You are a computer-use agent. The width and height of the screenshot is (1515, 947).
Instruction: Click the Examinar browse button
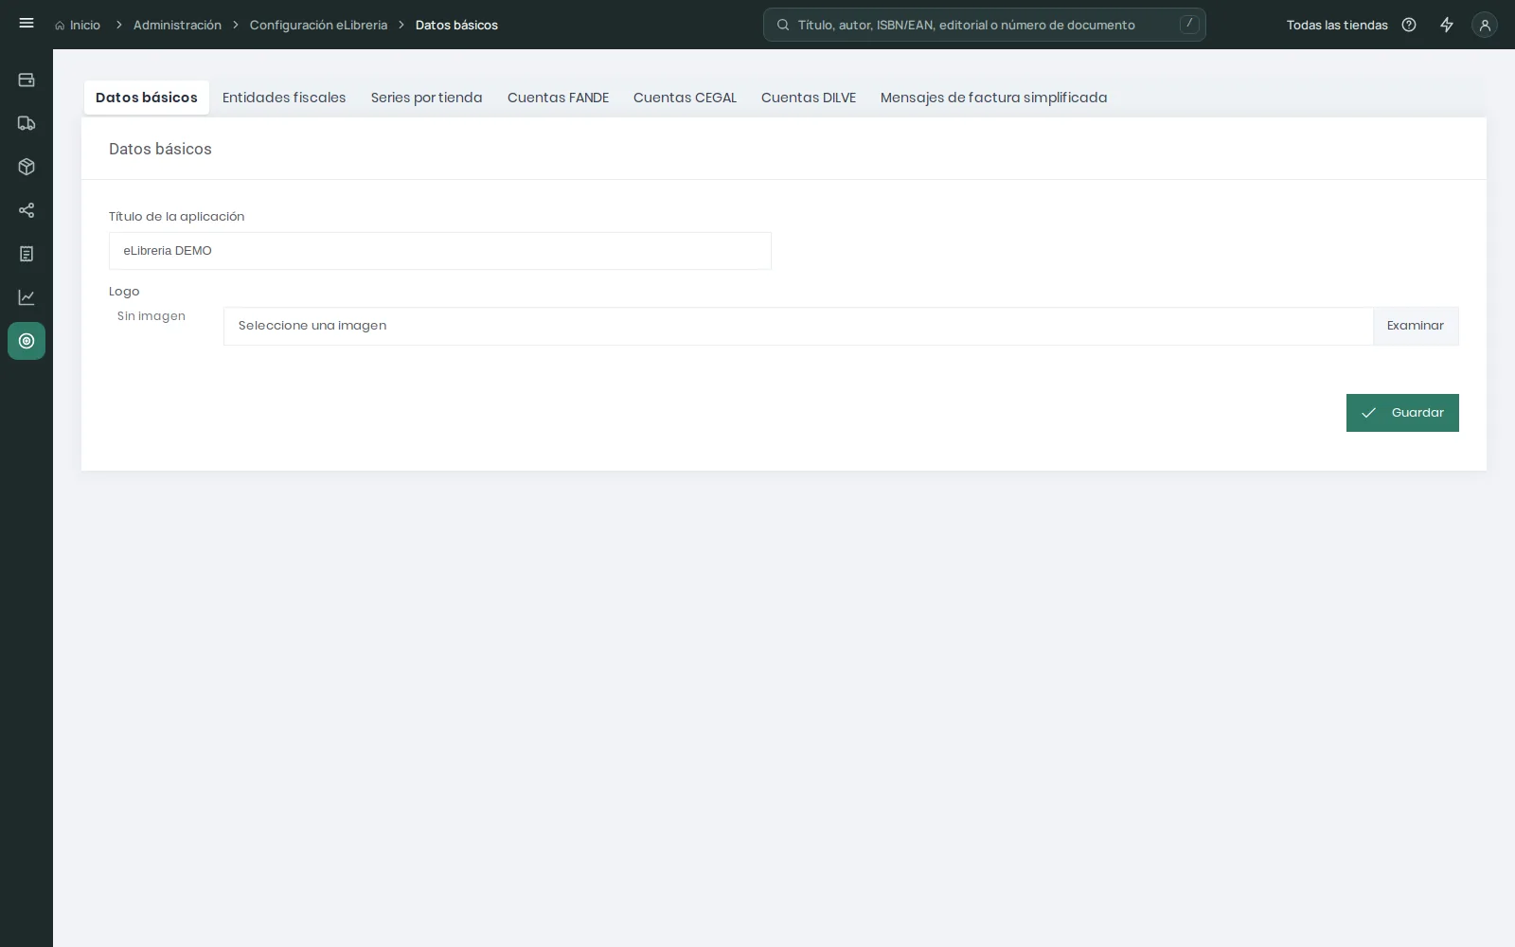[1416, 326]
